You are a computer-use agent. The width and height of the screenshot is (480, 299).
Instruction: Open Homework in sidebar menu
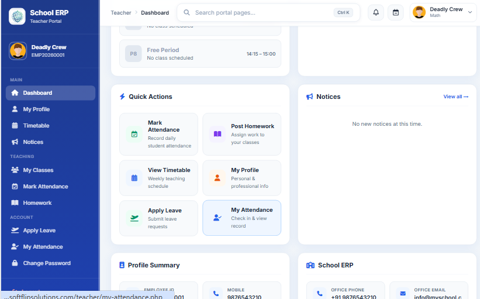click(x=50, y=203)
